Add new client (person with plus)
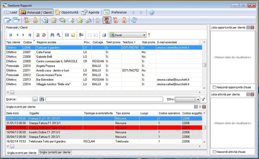Screen dimensions: 259x159 click(35, 20)
